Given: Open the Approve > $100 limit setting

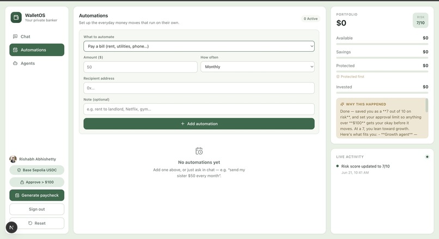Looking at the screenshot, I should click(x=36, y=182).
